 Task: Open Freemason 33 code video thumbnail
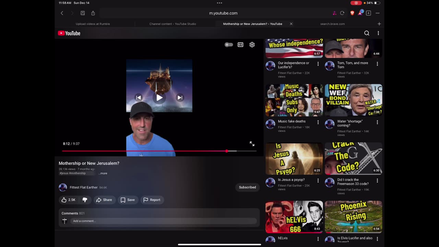click(x=353, y=158)
